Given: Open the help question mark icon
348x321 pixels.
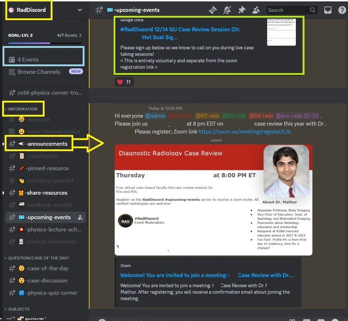Looking at the screenshot, I should 342,10.
